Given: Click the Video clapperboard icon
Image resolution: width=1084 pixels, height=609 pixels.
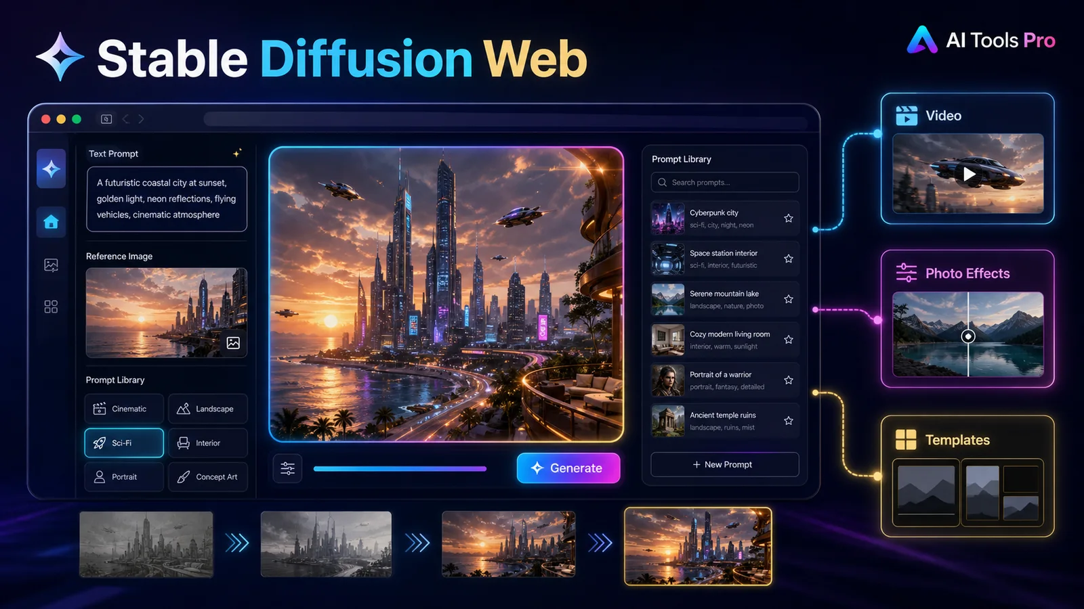Looking at the screenshot, I should (x=906, y=116).
